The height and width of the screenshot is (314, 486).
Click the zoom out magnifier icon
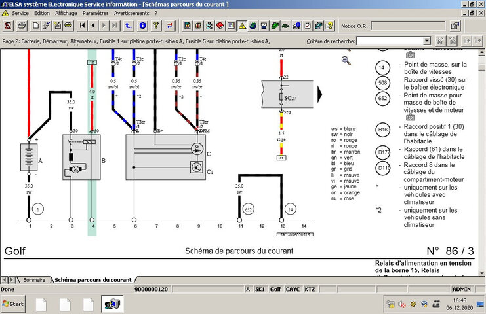click(x=346, y=61)
